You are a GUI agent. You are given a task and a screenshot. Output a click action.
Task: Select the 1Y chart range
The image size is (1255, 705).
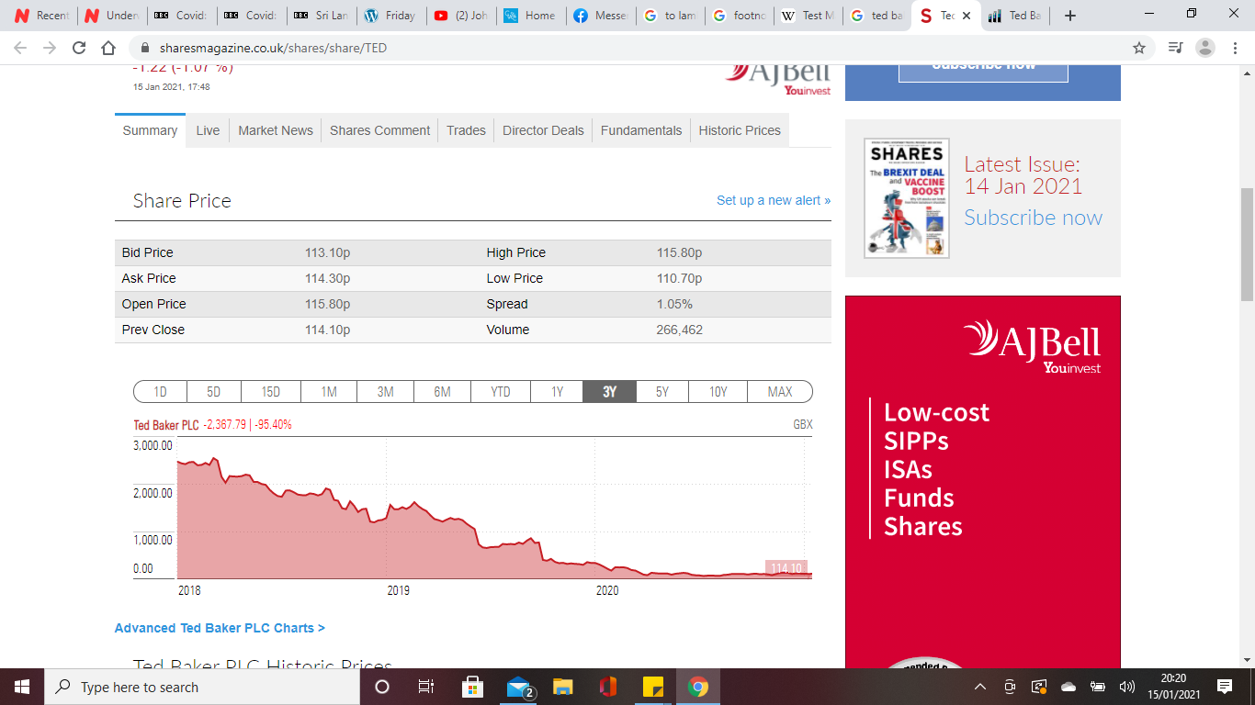(x=557, y=392)
